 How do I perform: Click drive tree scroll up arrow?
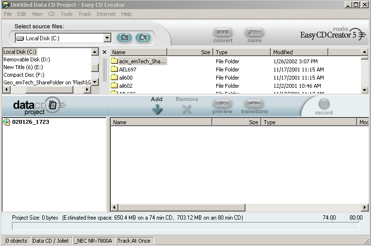coord(95,52)
